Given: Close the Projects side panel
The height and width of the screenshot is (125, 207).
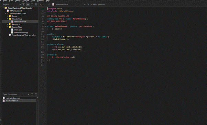Looking at the screenshot, I should point(36,4).
